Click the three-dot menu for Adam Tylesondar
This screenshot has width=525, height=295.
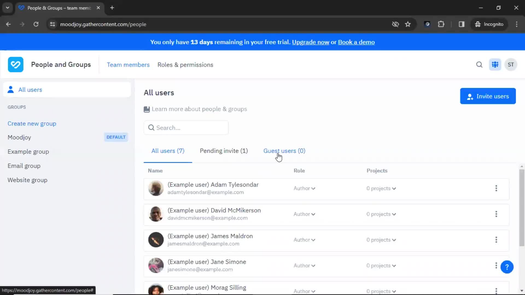coord(496,188)
